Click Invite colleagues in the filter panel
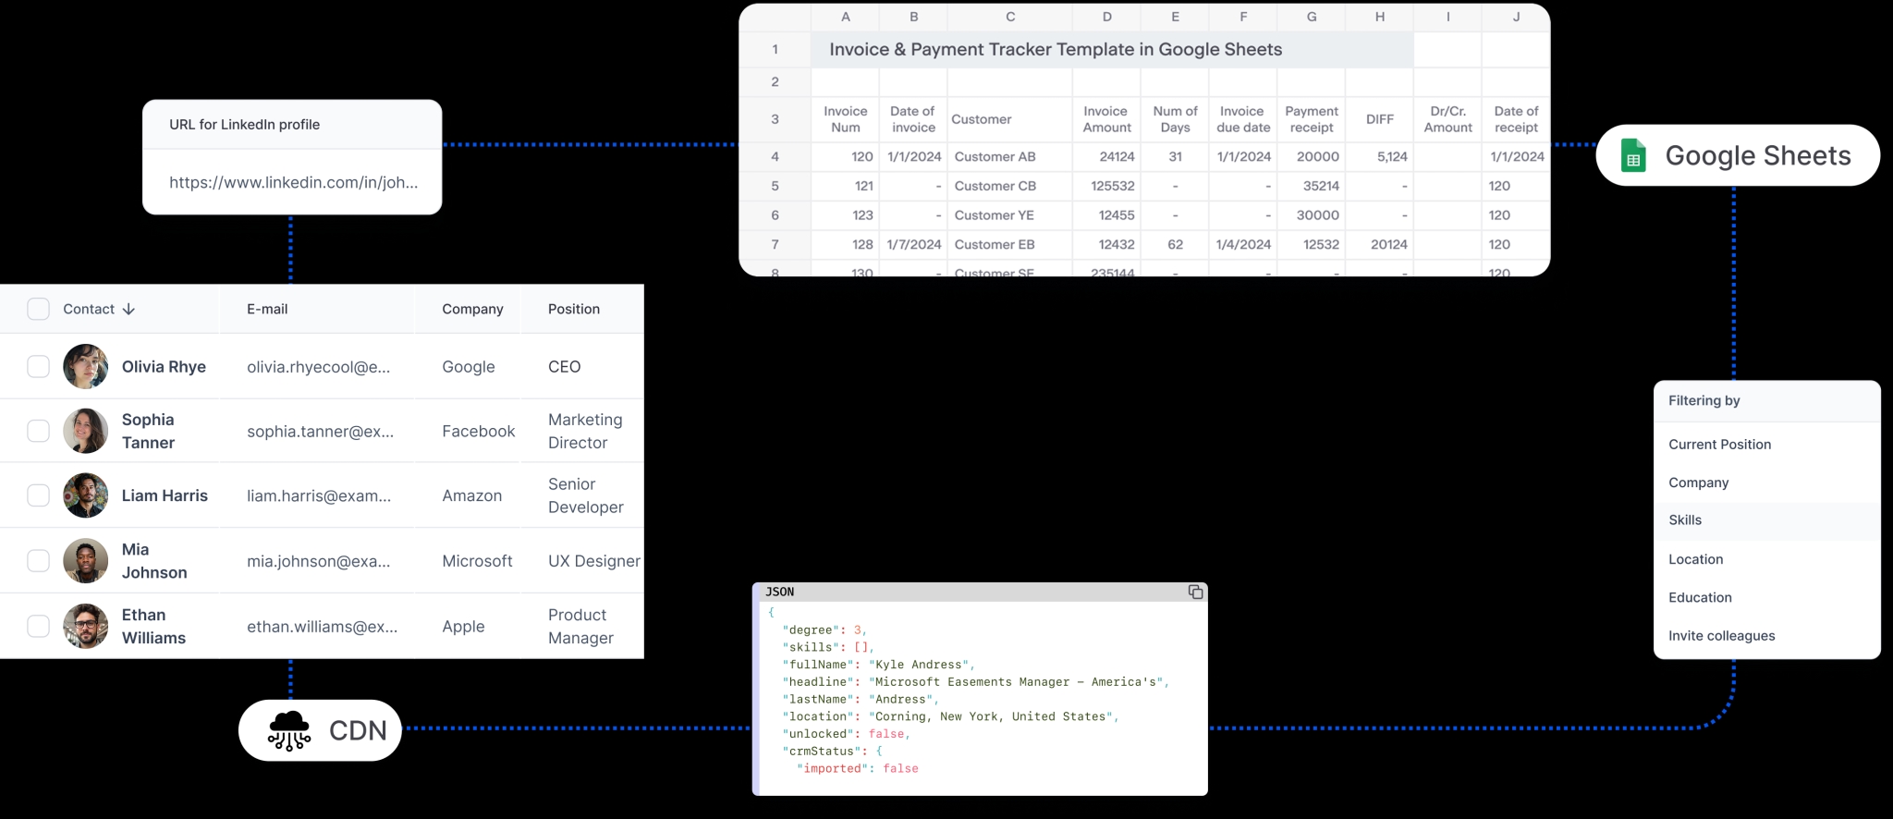The height and width of the screenshot is (819, 1893). tap(1721, 636)
